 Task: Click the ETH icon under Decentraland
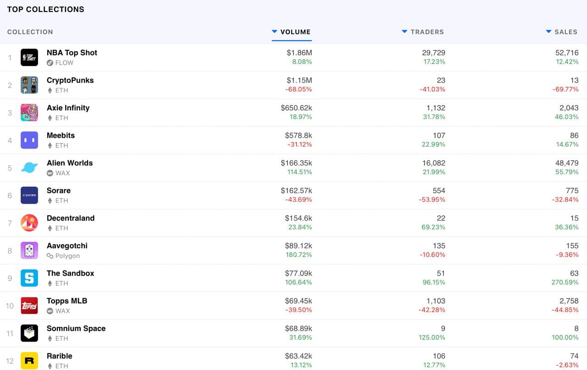point(50,228)
